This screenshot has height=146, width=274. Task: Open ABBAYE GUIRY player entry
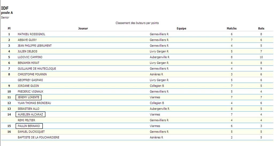[x=27, y=40]
